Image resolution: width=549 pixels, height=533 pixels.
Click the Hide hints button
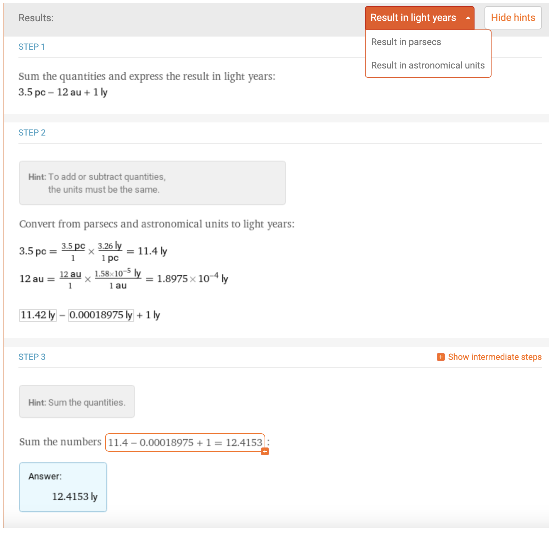(x=513, y=18)
